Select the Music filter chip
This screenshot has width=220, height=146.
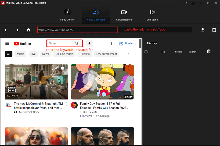click(x=20, y=54)
